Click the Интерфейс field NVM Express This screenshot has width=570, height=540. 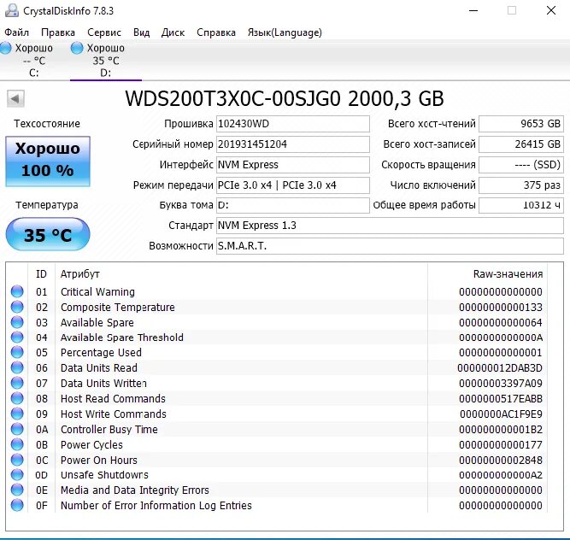(292, 165)
